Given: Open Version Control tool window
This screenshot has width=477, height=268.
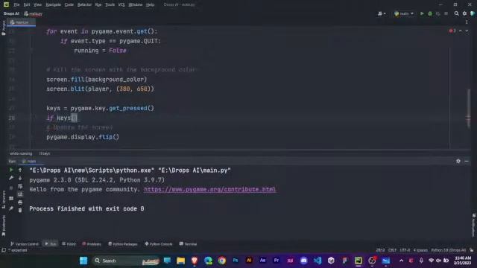Looking at the screenshot, I should [25, 244].
